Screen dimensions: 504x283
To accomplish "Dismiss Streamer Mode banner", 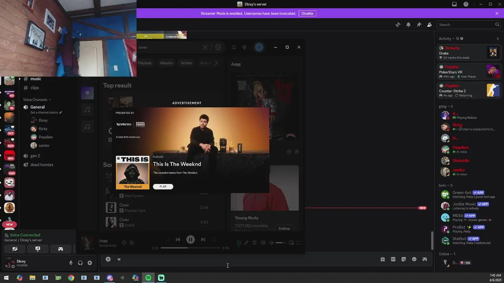I will tap(497, 13).
